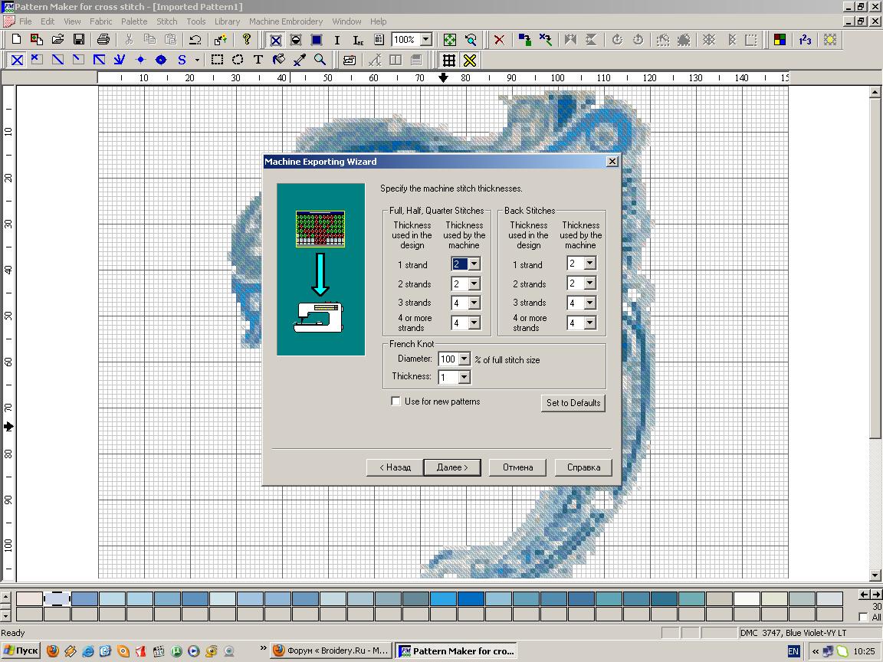Choose the Color Picker eyedropper tool
This screenshot has height=662, width=883.
click(x=300, y=60)
